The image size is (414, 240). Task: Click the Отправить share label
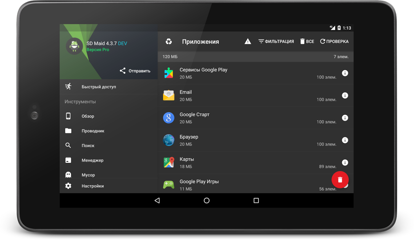(x=139, y=71)
